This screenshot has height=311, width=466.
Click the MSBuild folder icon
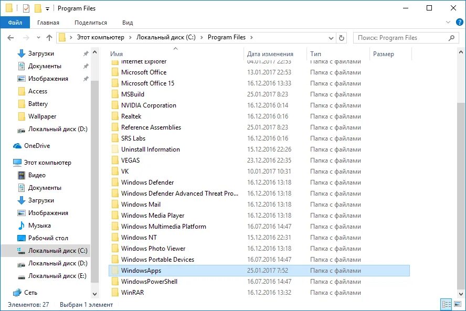pos(115,94)
